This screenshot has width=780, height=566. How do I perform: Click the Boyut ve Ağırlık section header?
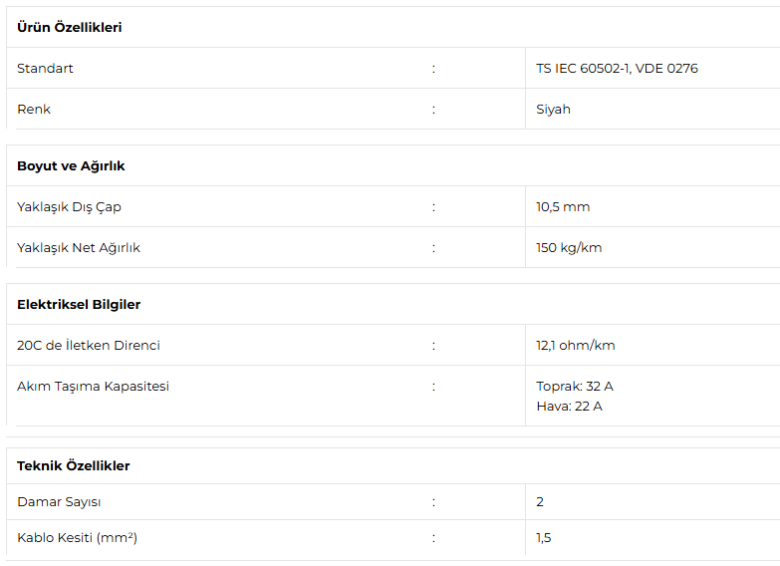tap(71, 165)
